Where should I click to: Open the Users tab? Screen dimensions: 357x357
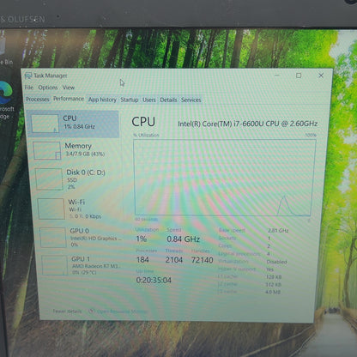[149, 100]
